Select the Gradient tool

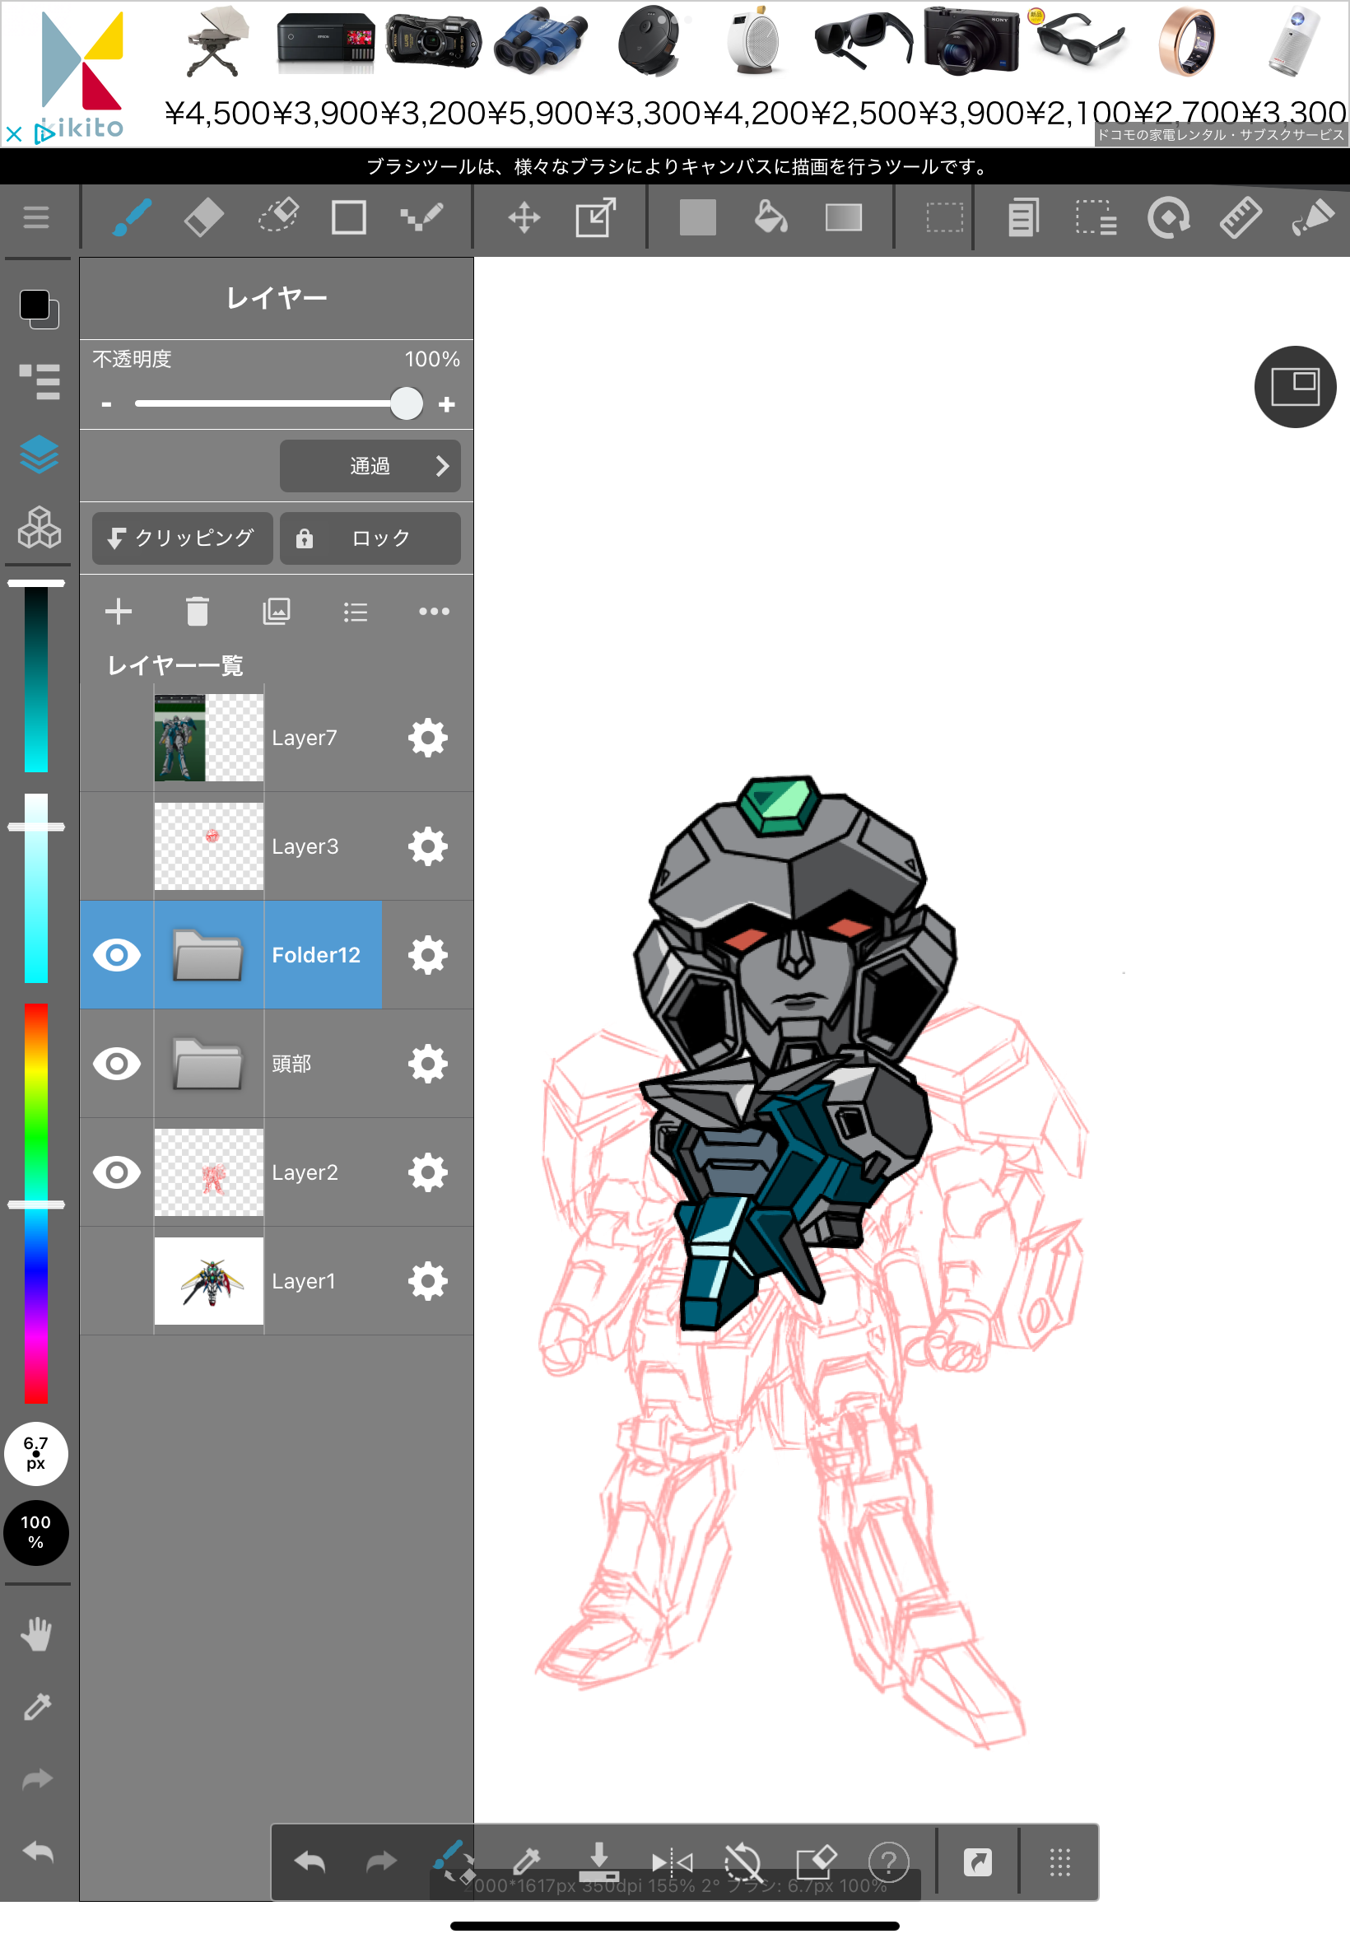click(x=842, y=218)
